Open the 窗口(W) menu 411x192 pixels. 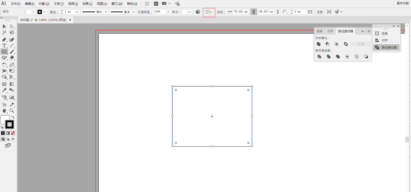117,4
